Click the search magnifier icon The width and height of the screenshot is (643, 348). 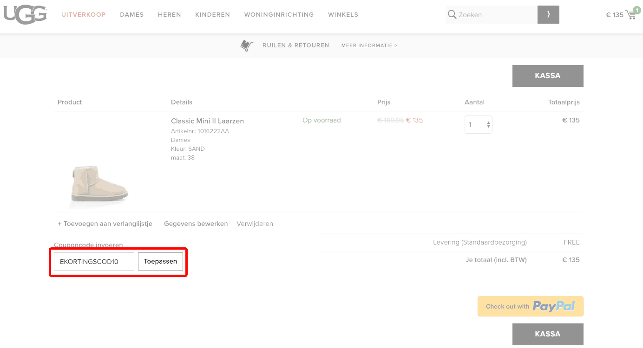click(x=452, y=14)
